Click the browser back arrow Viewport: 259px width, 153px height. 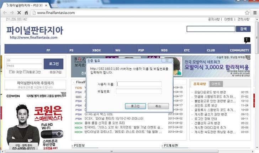pos(5,13)
